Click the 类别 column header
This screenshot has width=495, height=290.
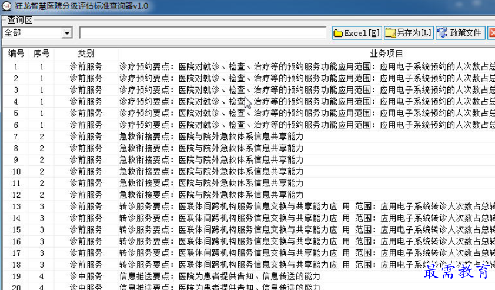(x=86, y=54)
